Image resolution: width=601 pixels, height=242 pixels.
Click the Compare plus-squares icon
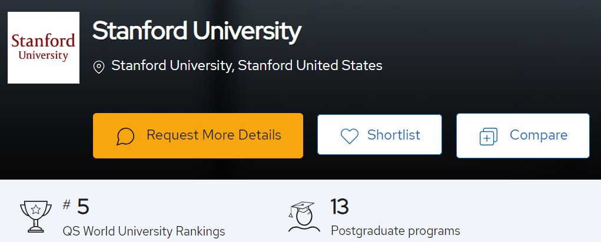(489, 137)
